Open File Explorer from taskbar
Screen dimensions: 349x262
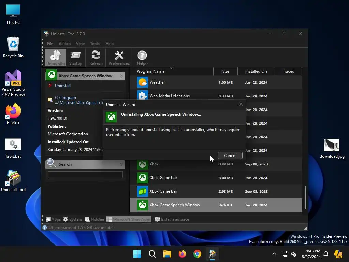point(167,254)
